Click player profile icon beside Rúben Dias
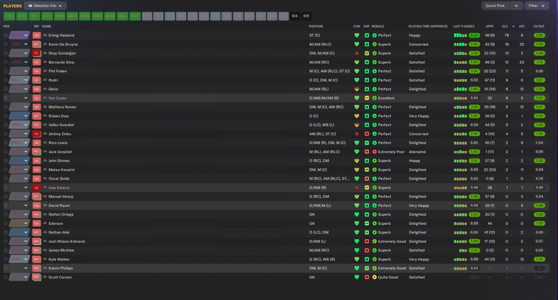Screen dimensions: 558x300 pos(45,116)
